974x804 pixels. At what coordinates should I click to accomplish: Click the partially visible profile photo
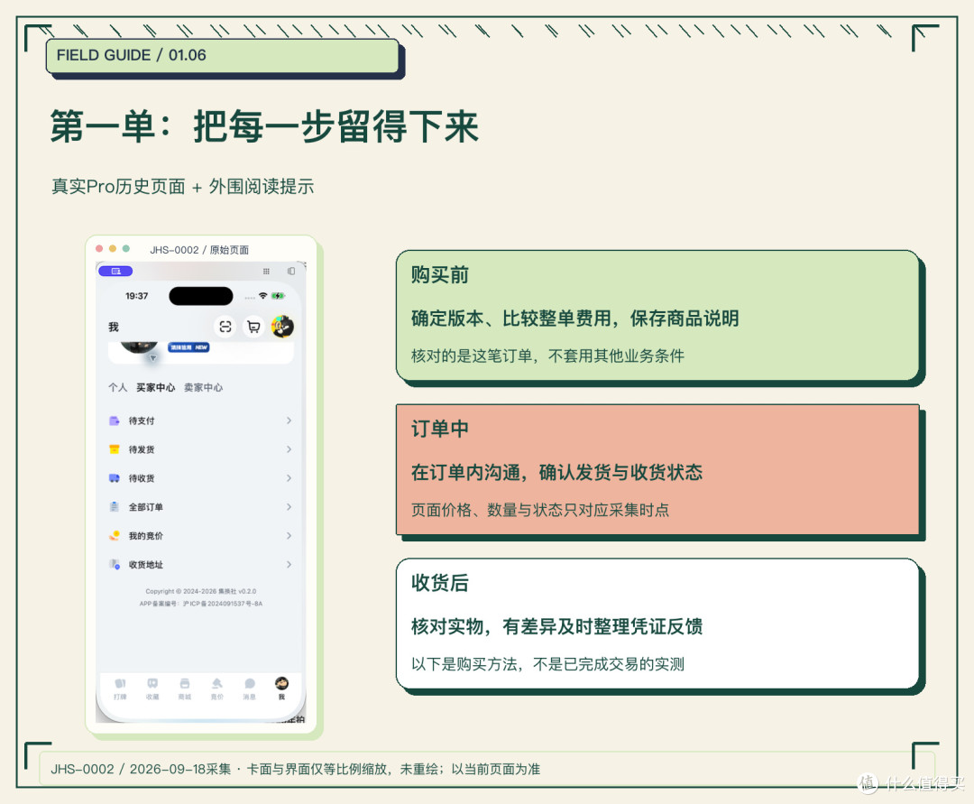(139, 347)
